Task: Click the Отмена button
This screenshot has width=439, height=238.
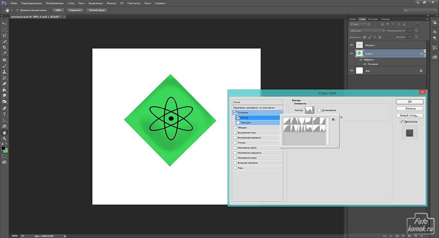Action: (409, 108)
